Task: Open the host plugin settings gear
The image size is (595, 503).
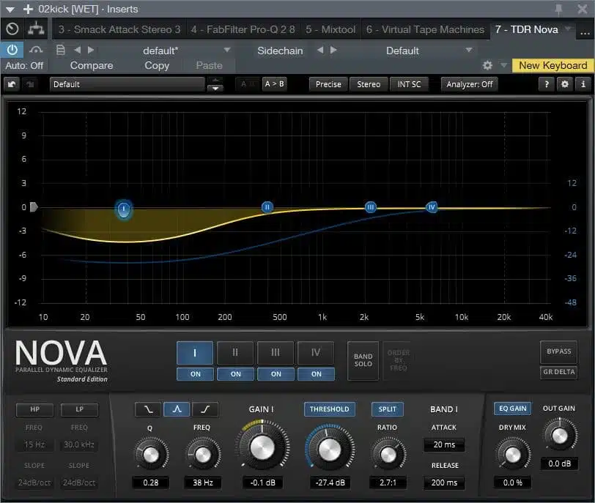Action: tap(487, 66)
